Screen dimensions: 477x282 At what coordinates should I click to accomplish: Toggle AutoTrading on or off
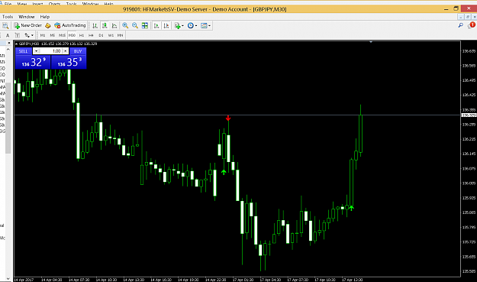point(70,25)
